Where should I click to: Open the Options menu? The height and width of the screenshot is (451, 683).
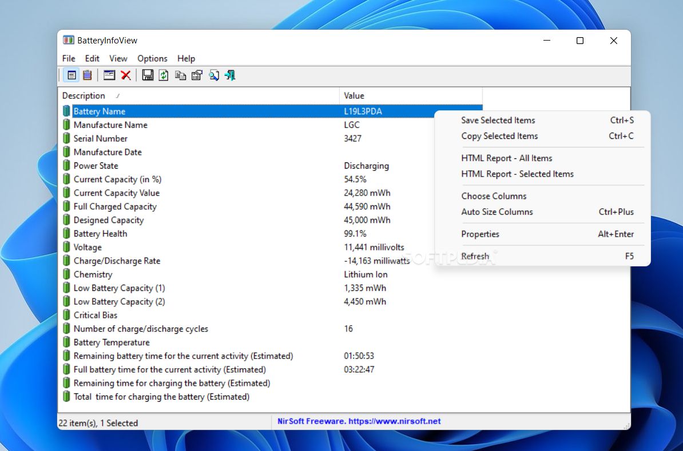[152, 58]
